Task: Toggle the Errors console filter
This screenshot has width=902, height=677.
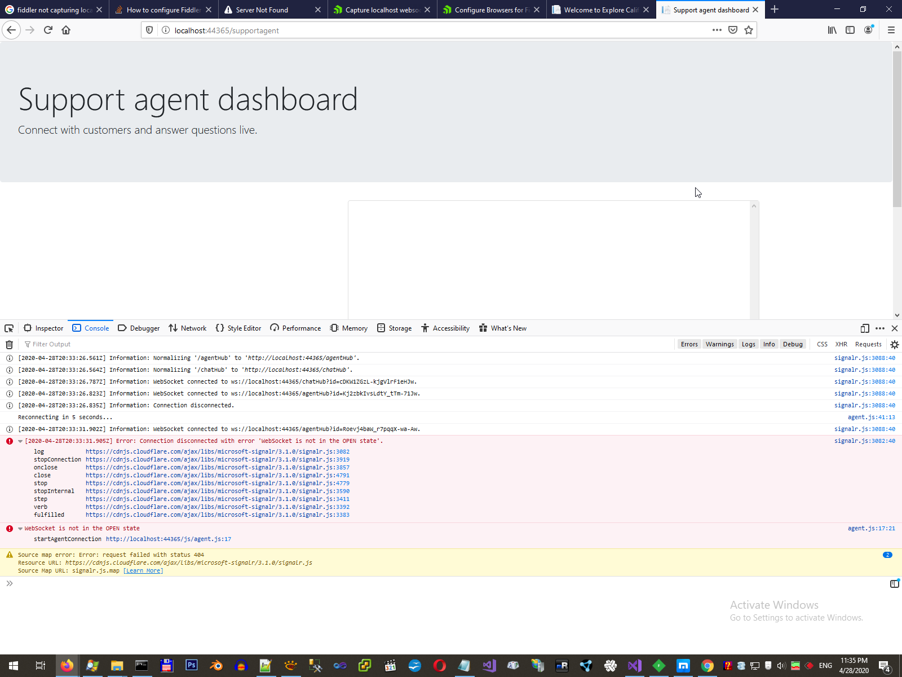Action: coord(689,344)
